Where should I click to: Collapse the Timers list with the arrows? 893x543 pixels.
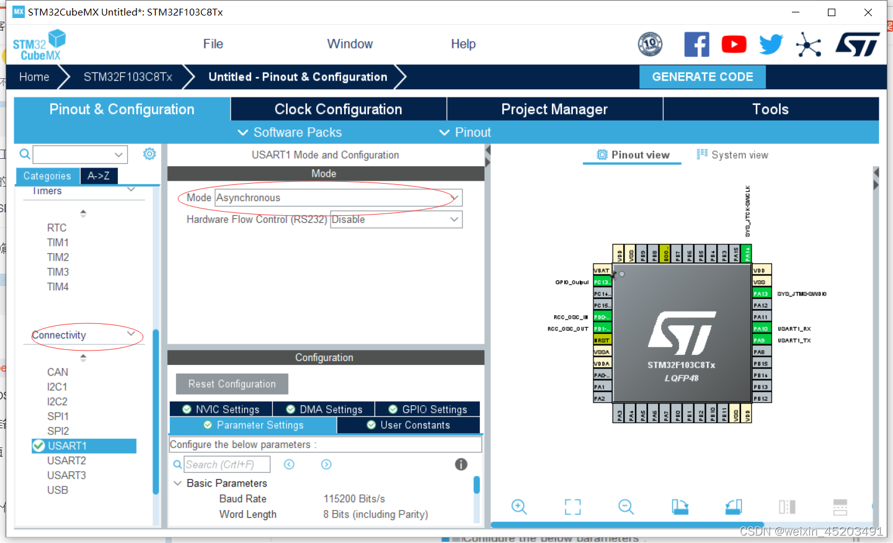click(x=83, y=213)
